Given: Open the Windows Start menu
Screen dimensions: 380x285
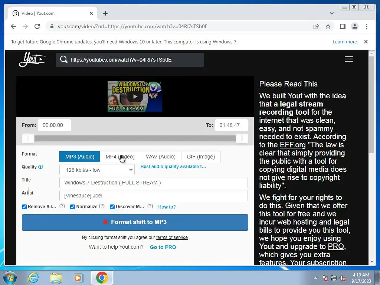Looking at the screenshot, I should 10,278.
